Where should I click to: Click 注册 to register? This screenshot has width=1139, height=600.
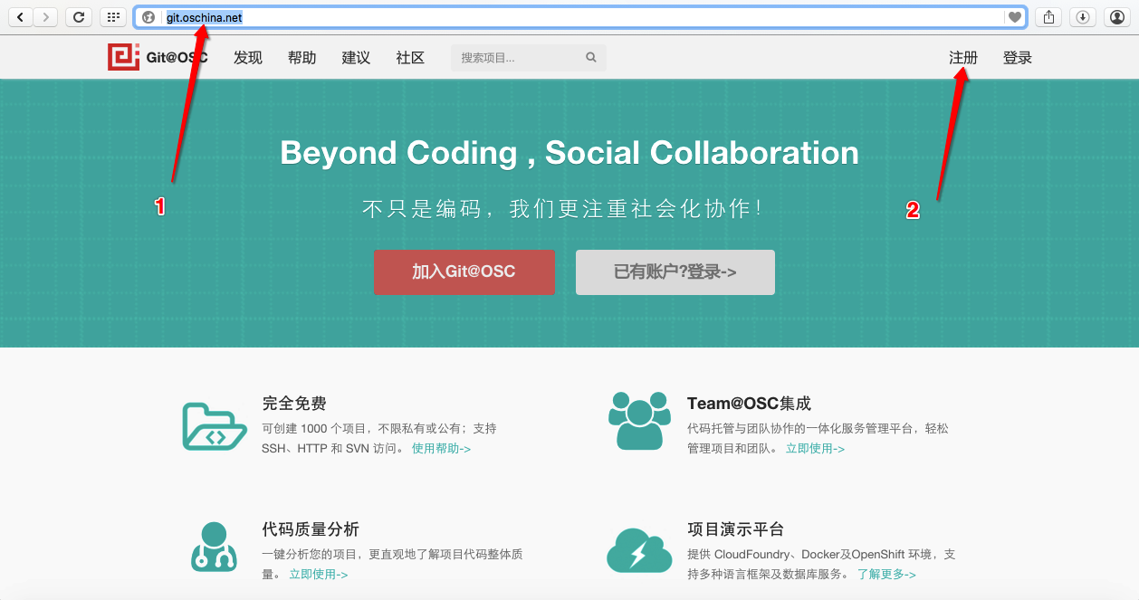(963, 58)
